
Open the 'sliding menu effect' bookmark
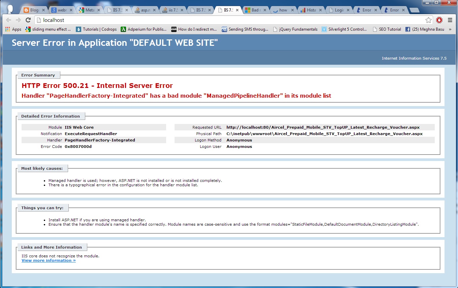[48, 29]
